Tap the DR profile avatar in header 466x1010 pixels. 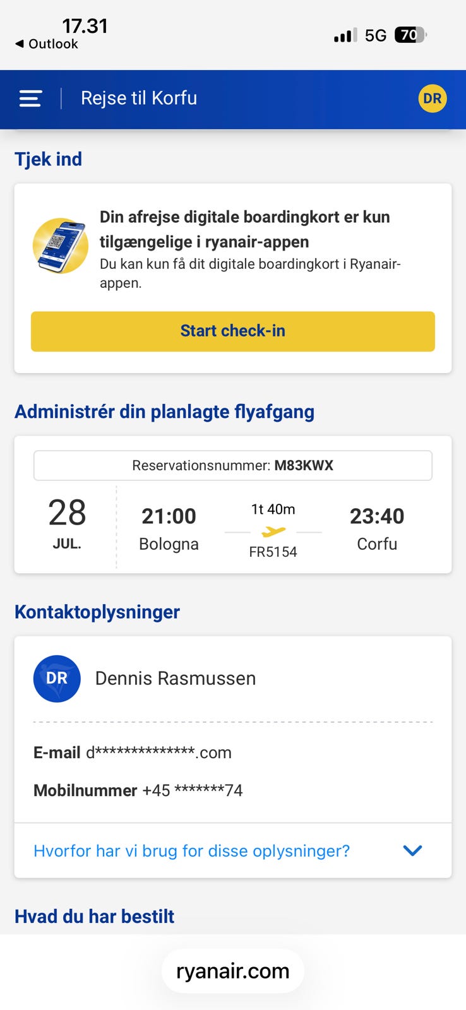(x=433, y=98)
